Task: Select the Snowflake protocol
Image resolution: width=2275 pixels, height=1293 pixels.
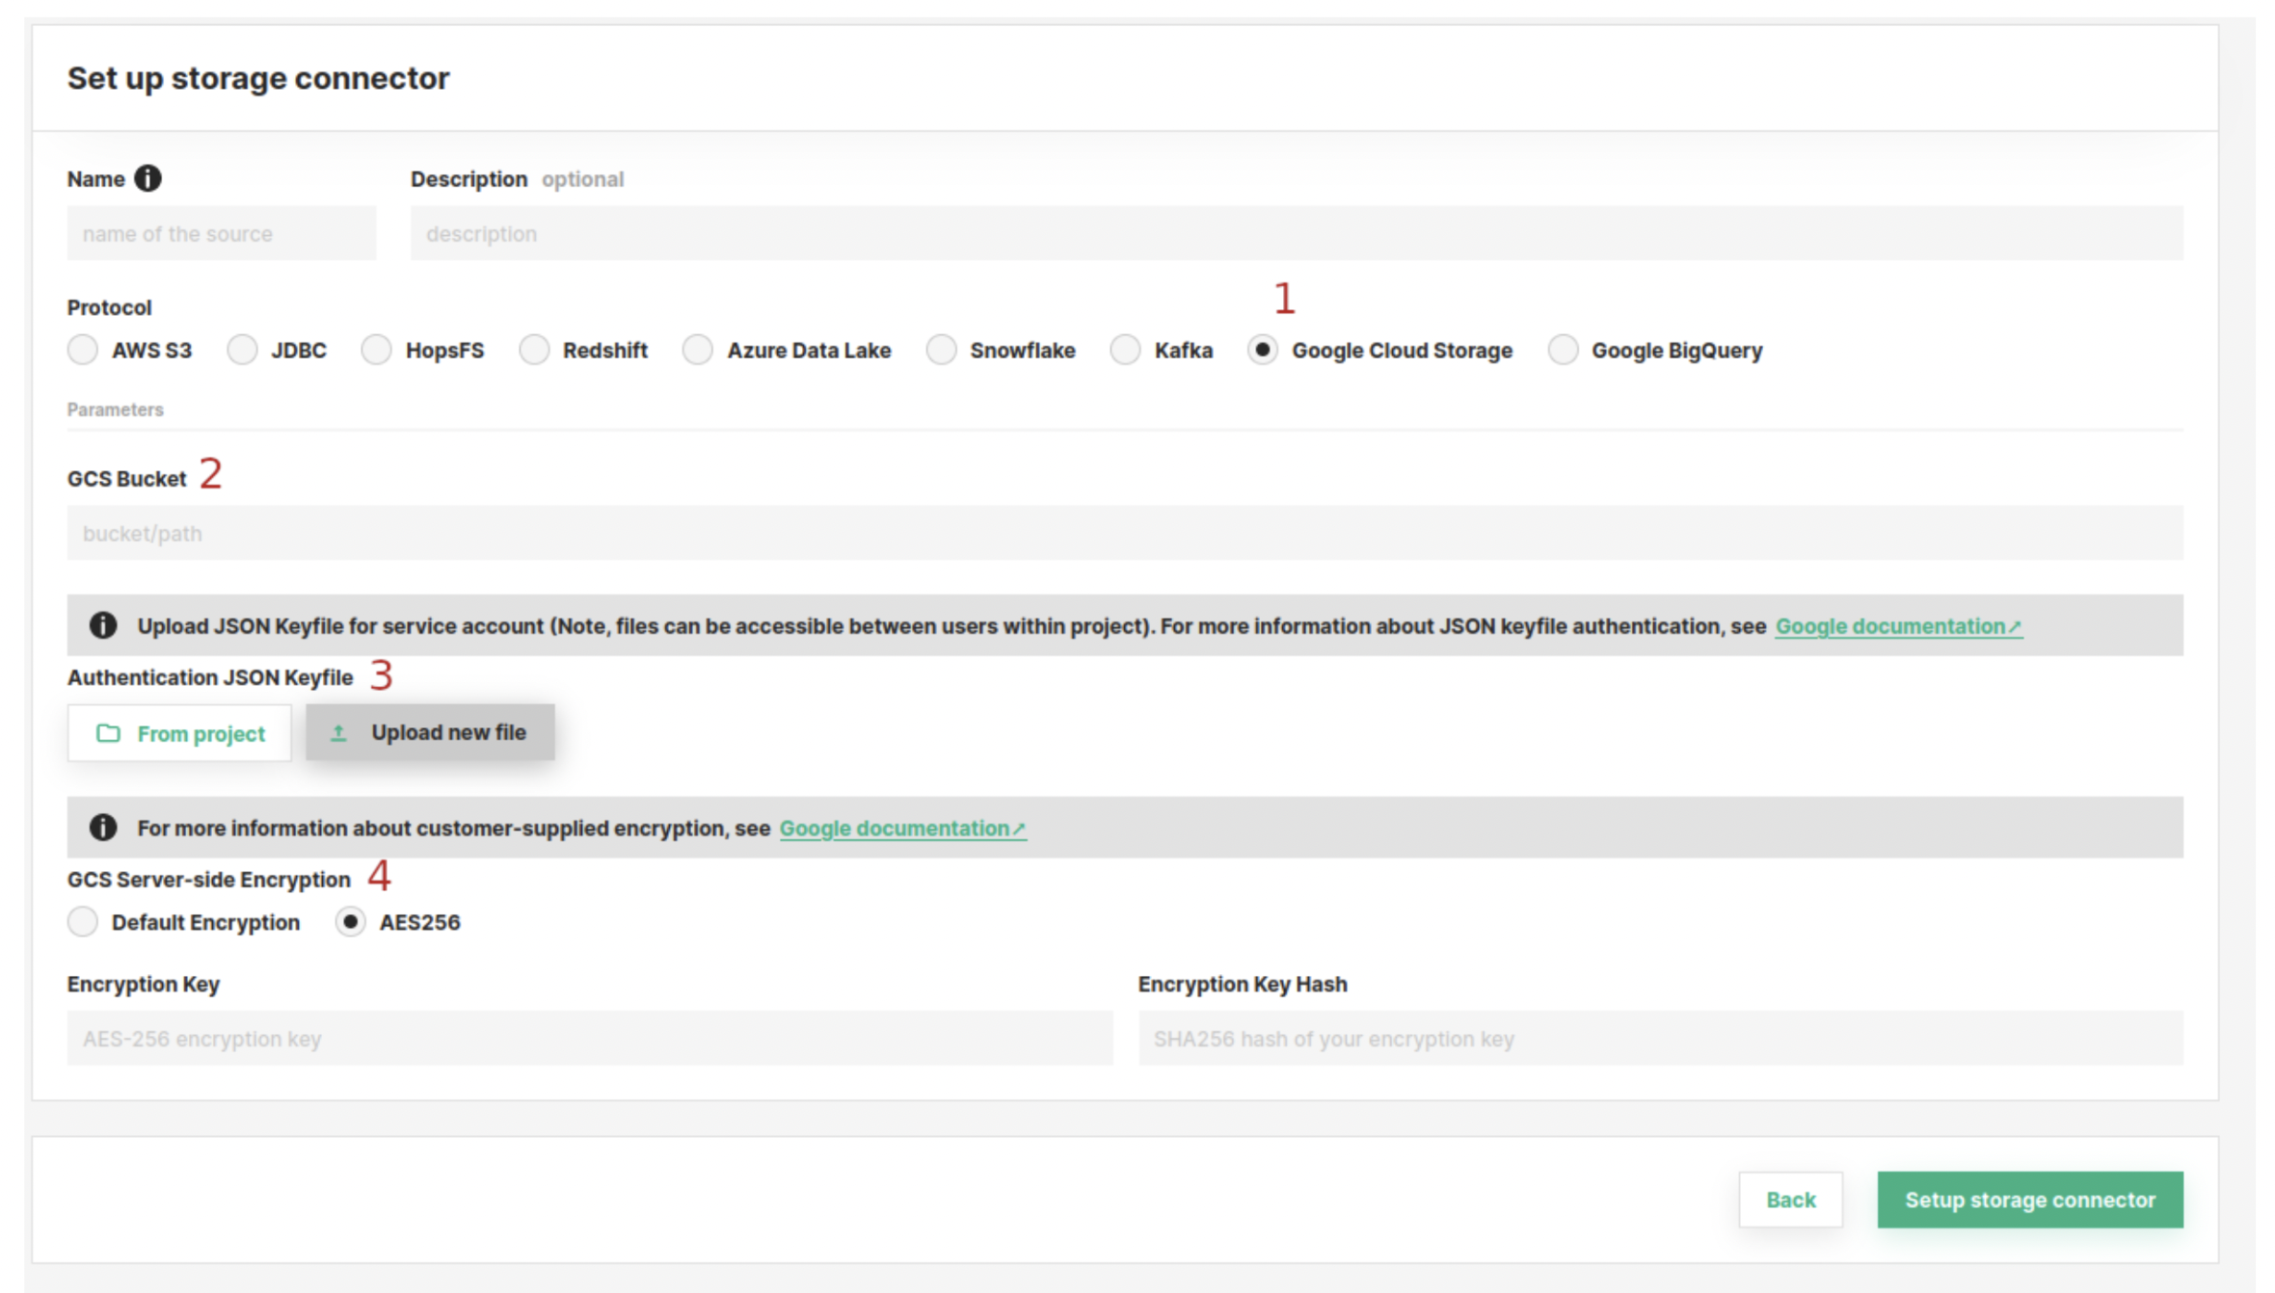Action: pos(941,350)
